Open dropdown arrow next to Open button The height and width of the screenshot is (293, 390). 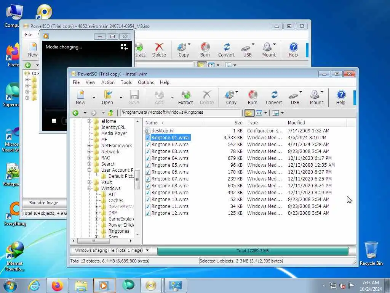click(x=121, y=97)
